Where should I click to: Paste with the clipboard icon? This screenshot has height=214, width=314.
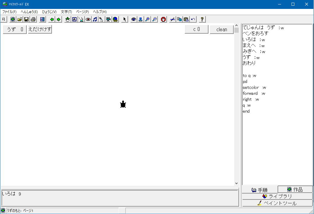tap(186, 19)
